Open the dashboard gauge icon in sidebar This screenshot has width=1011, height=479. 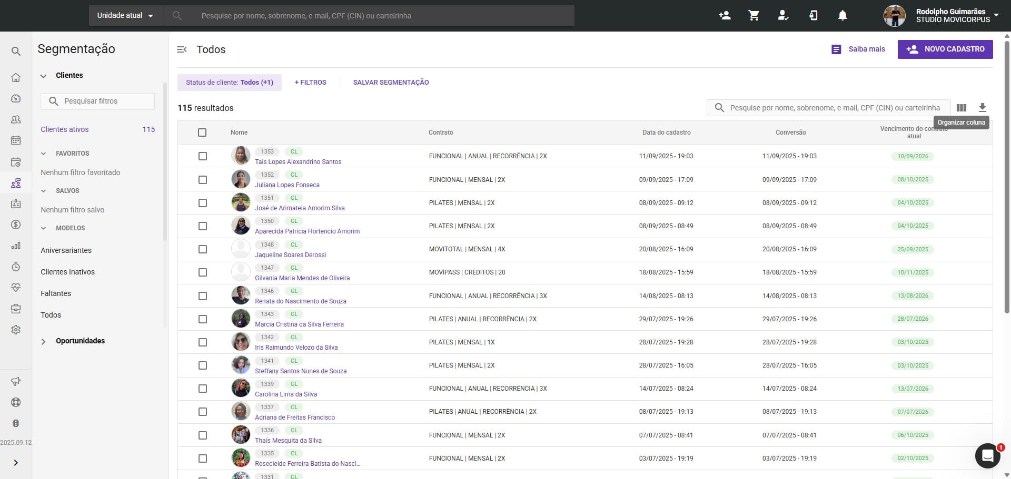click(16, 98)
